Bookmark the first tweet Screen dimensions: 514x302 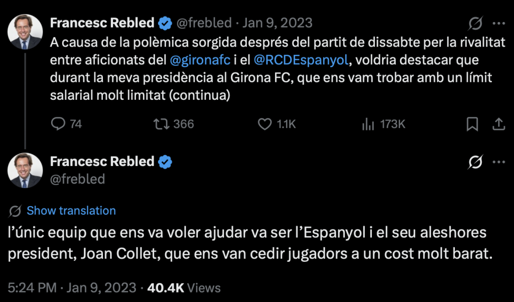pos(472,124)
